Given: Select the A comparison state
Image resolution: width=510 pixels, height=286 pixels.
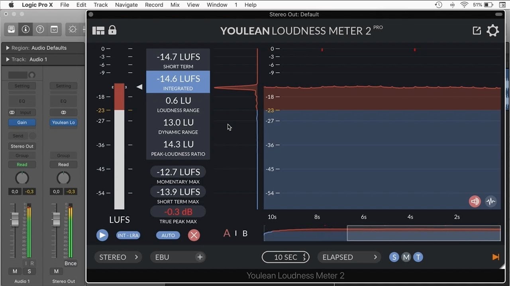Looking at the screenshot, I should [227, 233].
